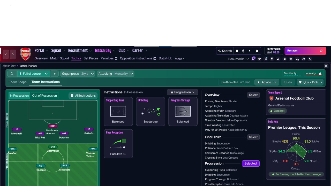This screenshot has height=186, width=331.
Task: Switch to the Team Shape tab
Action: pos(18,82)
